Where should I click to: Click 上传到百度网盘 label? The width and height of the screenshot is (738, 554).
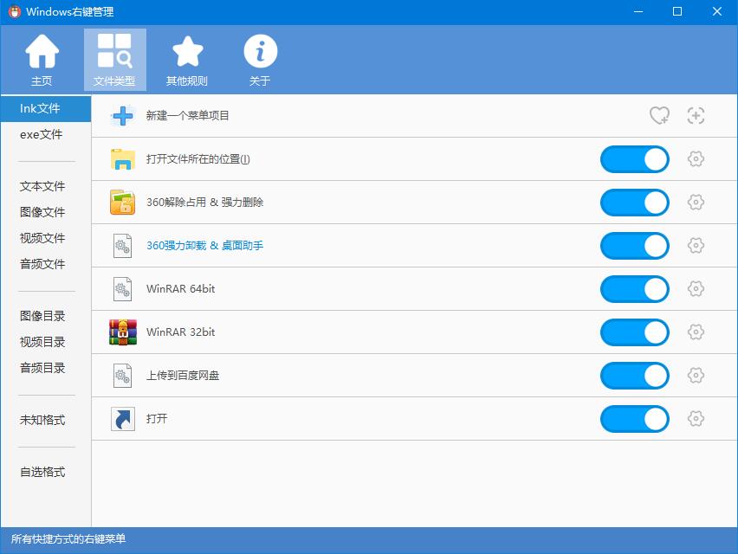tap(183, 376)
